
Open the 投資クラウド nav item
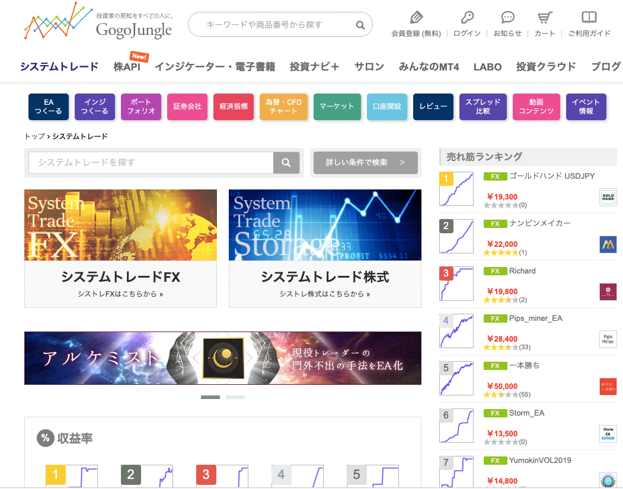546,67
